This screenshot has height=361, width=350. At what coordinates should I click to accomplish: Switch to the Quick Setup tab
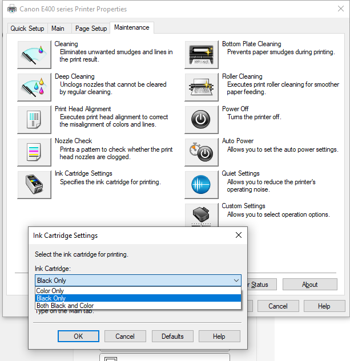pyautogui.click(x=27, y=29)
